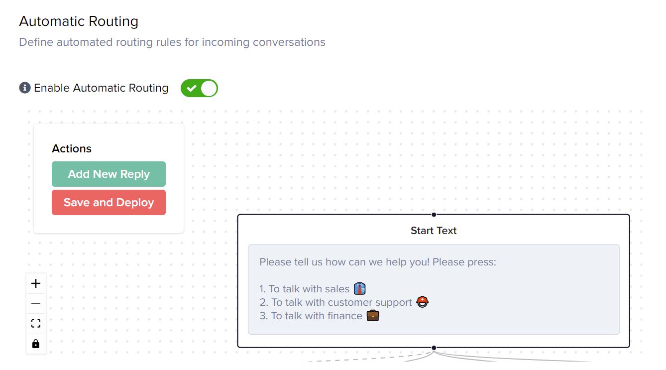Zoom out of the flow canvas

36,303
